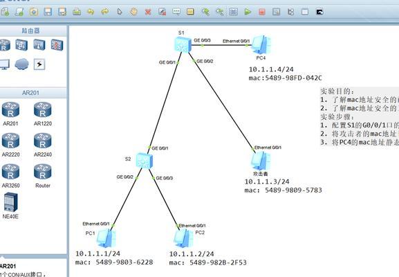Select the AR2240 router device

coord(43,145)
